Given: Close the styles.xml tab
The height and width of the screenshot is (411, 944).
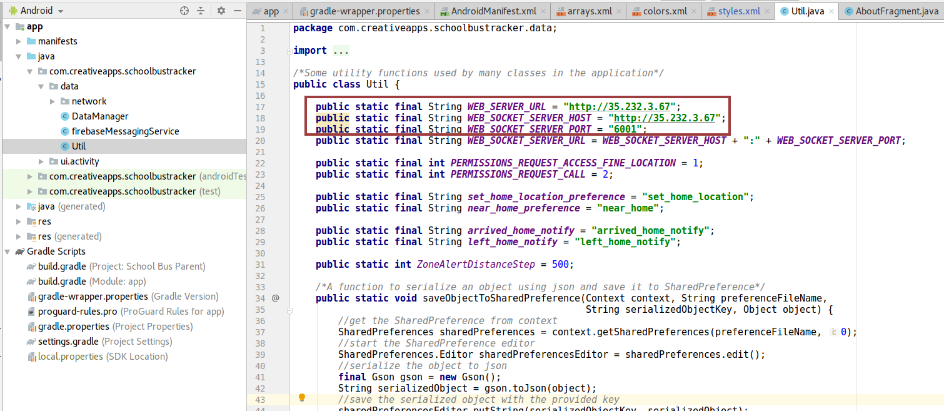Looking at the screenshot, I should click(767, 11).
